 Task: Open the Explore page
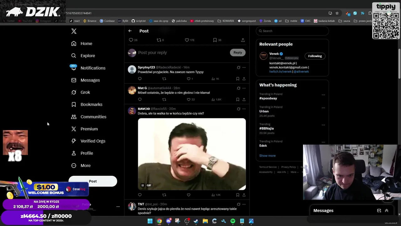tap(83, 56)
